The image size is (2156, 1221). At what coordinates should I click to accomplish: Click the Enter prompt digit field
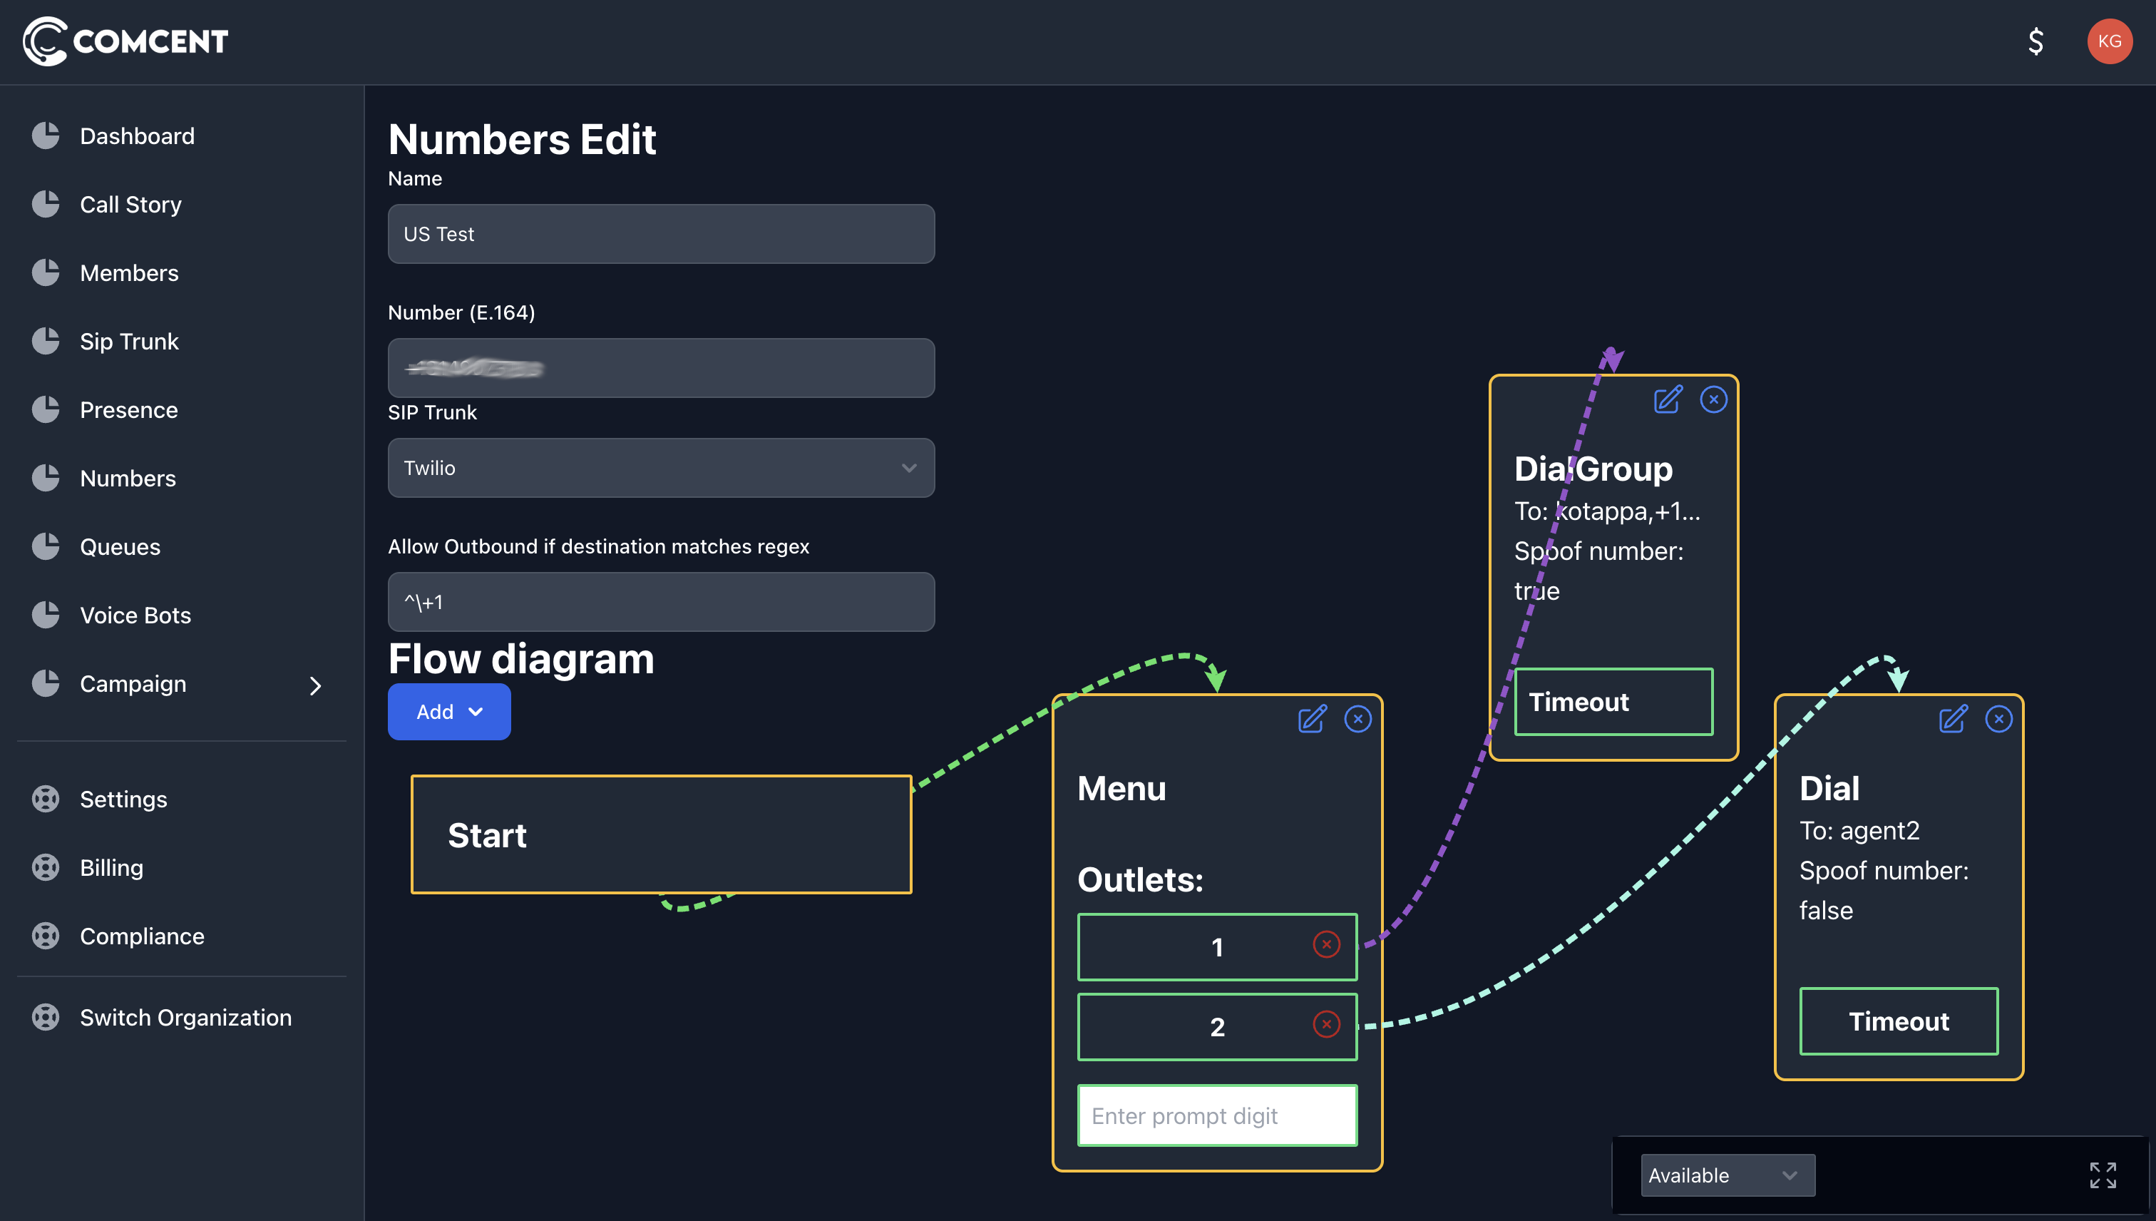click(x=1217, y=1116)
